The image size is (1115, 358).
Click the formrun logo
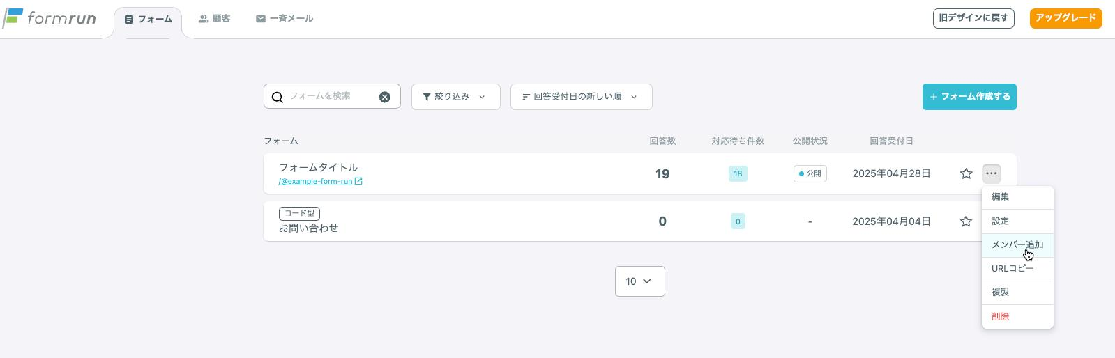50,19
